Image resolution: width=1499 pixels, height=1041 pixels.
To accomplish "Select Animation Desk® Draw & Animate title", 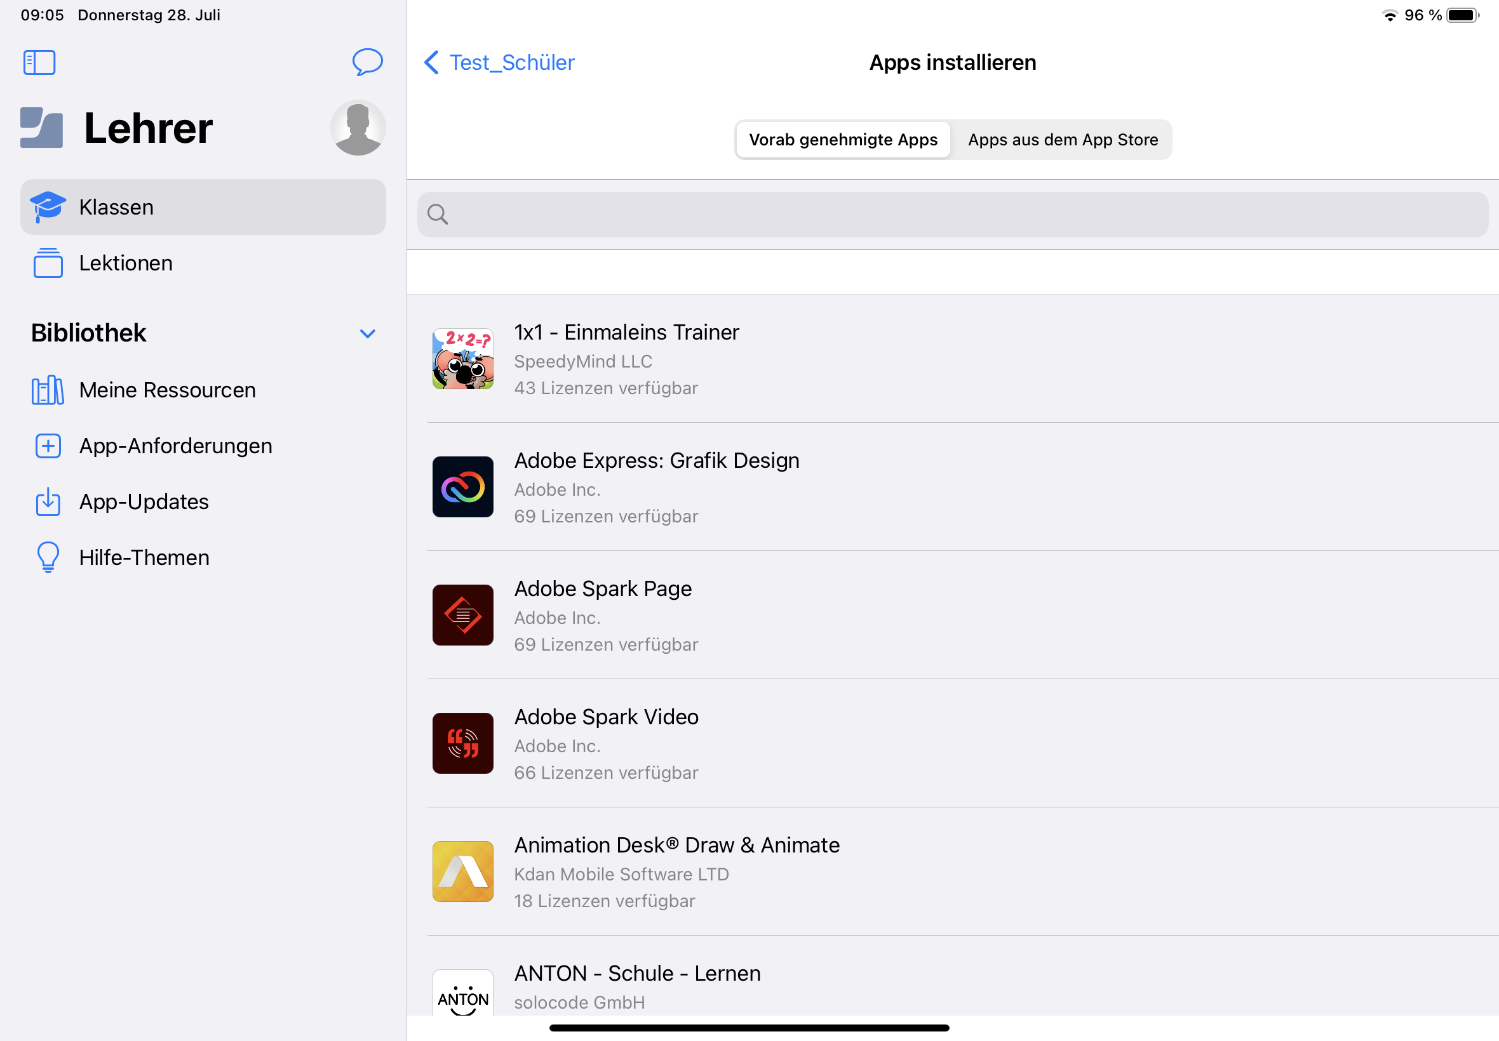I will (676, 845).
